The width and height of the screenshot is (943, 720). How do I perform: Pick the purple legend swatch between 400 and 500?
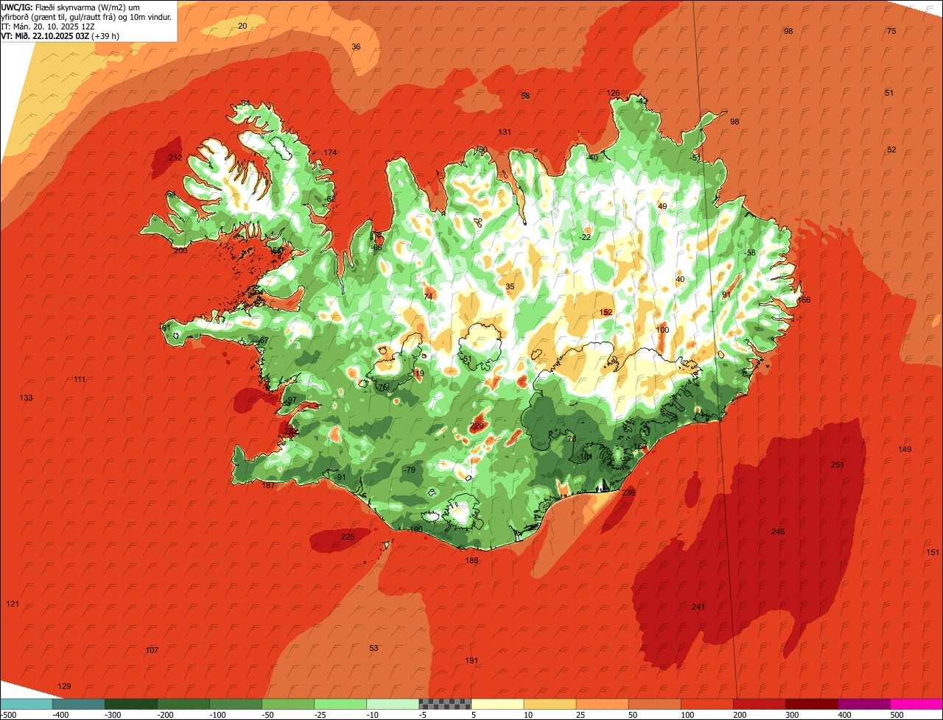[863, 704]
